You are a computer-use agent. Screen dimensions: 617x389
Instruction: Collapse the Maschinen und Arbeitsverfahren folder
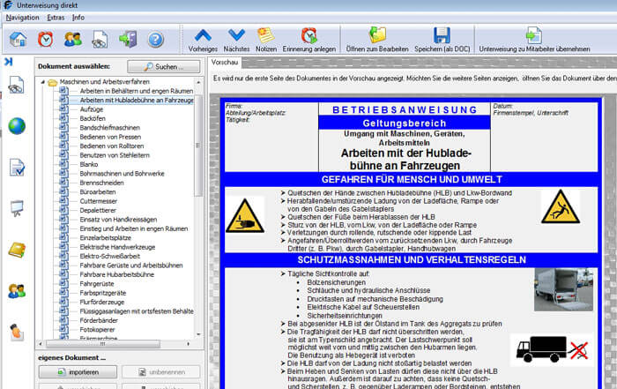pos(43,82)
